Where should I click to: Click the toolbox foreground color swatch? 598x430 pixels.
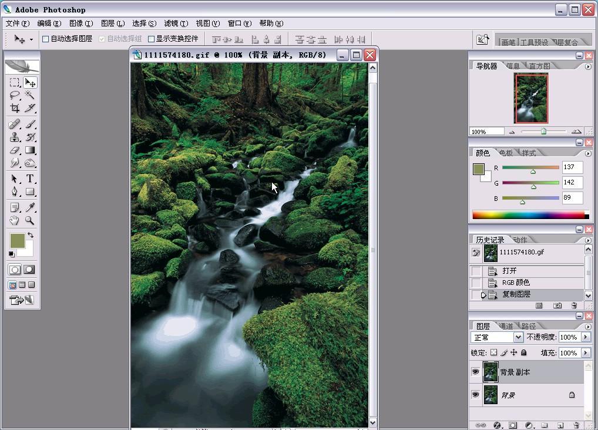[x=18, y=241]
